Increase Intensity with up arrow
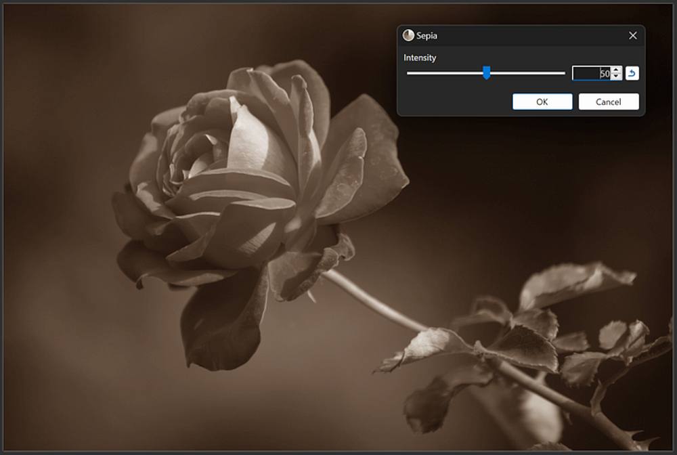The height and width of the screenshot is (455, 677). (616, 70)
